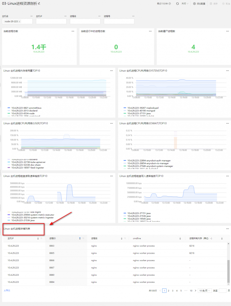
Task: Click into the 进程名 filter input box
Action: point(85,21)
